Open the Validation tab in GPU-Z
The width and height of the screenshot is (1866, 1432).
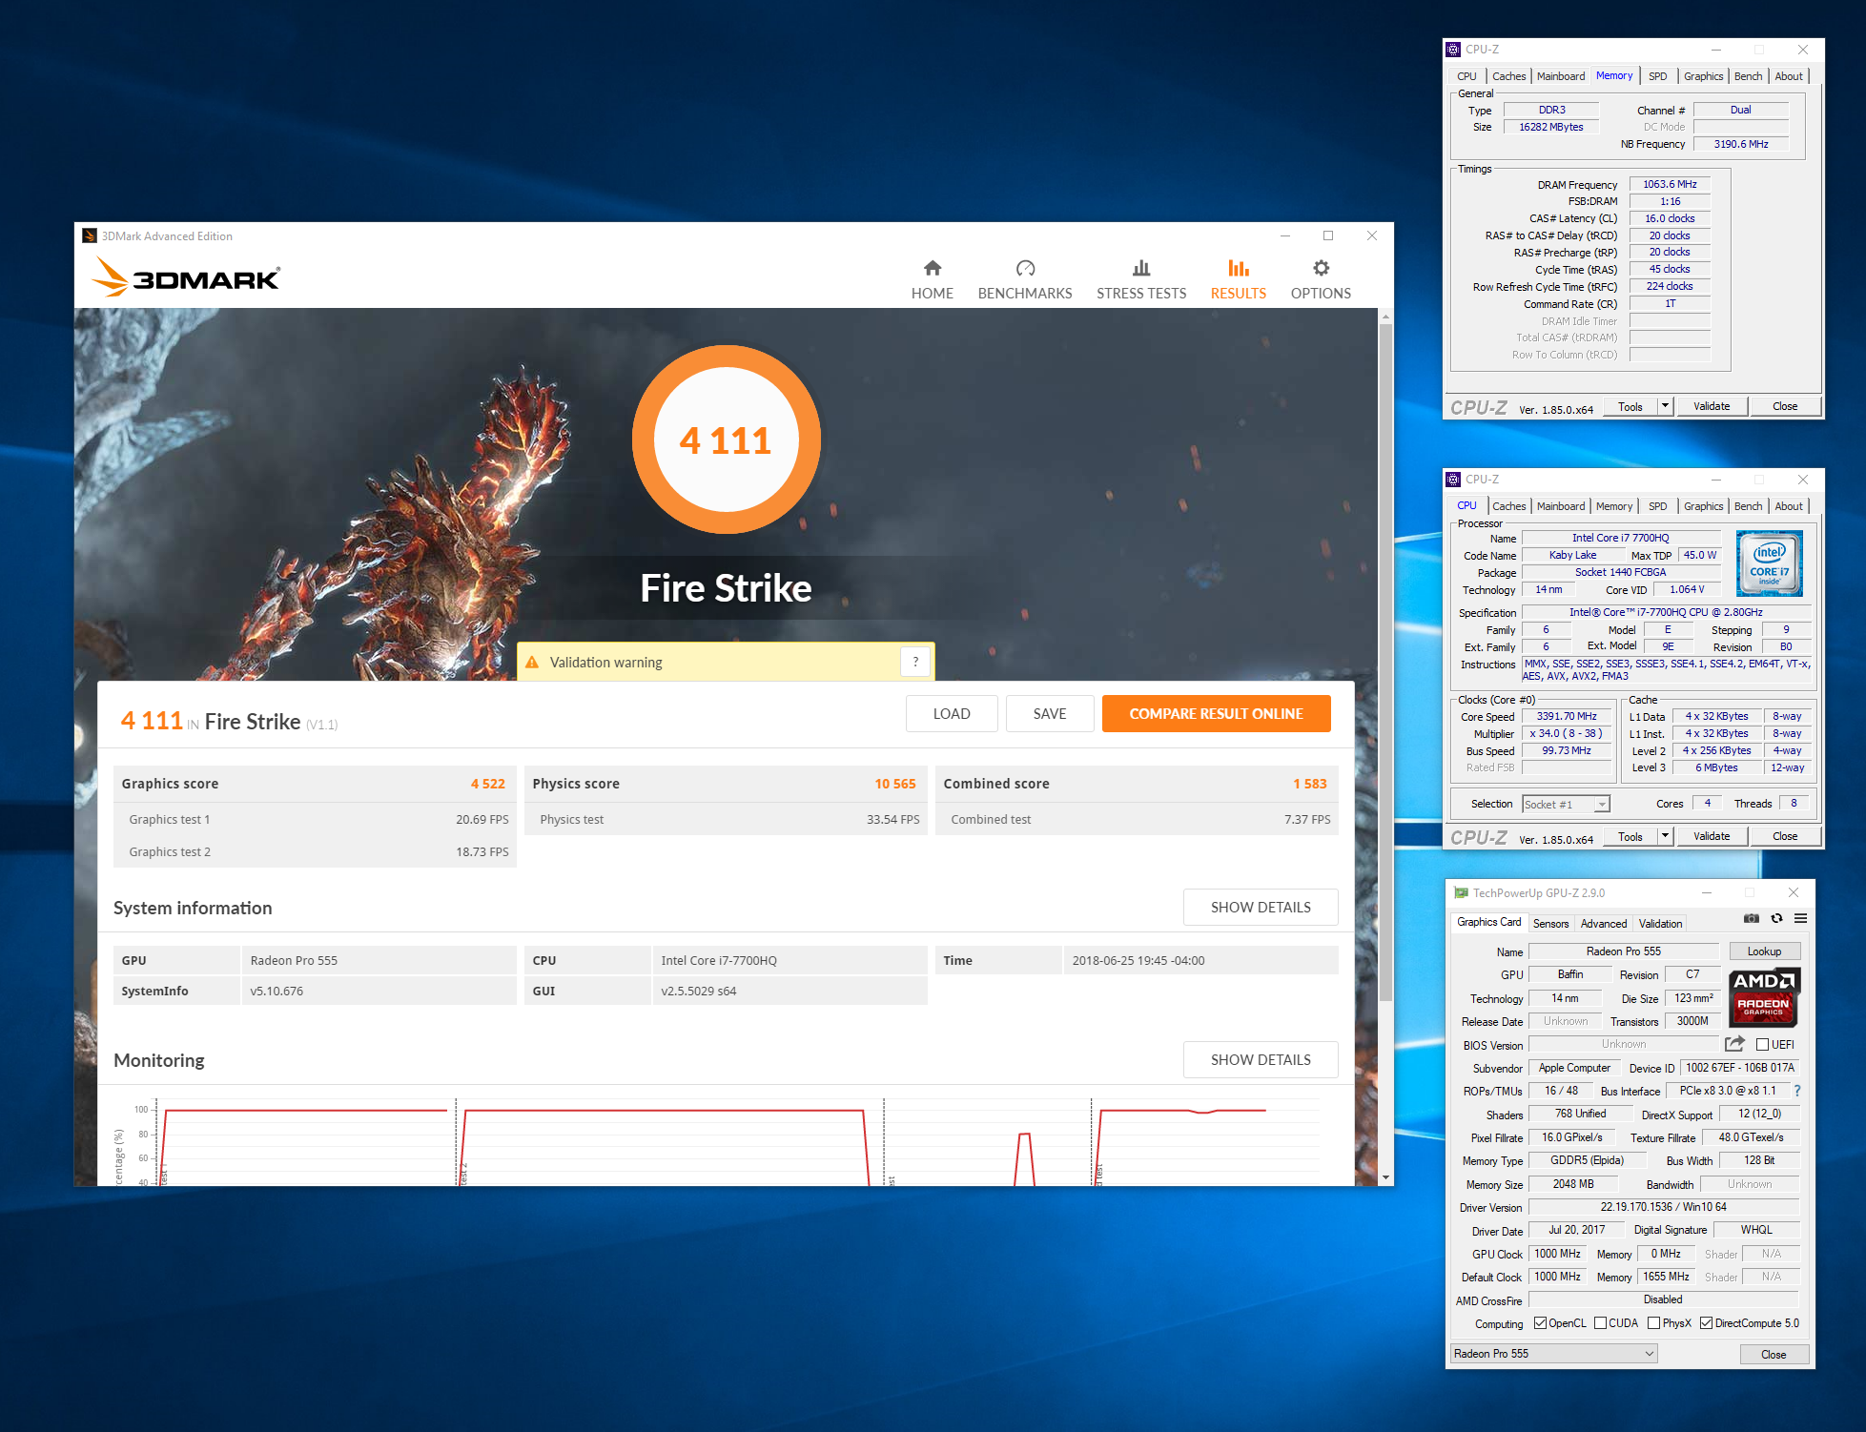point(1660,924)
